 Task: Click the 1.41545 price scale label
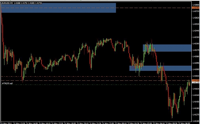pyautogui.click(x=196, y=95)
